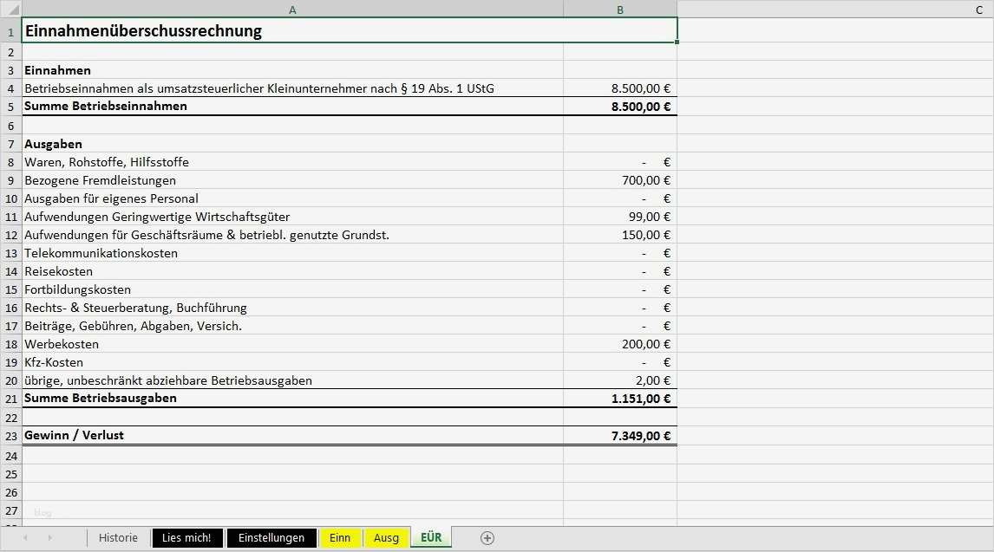Select the active EÜR sheet tab
The height and width of the screenshot is (552, 994).
coord(430,537)
